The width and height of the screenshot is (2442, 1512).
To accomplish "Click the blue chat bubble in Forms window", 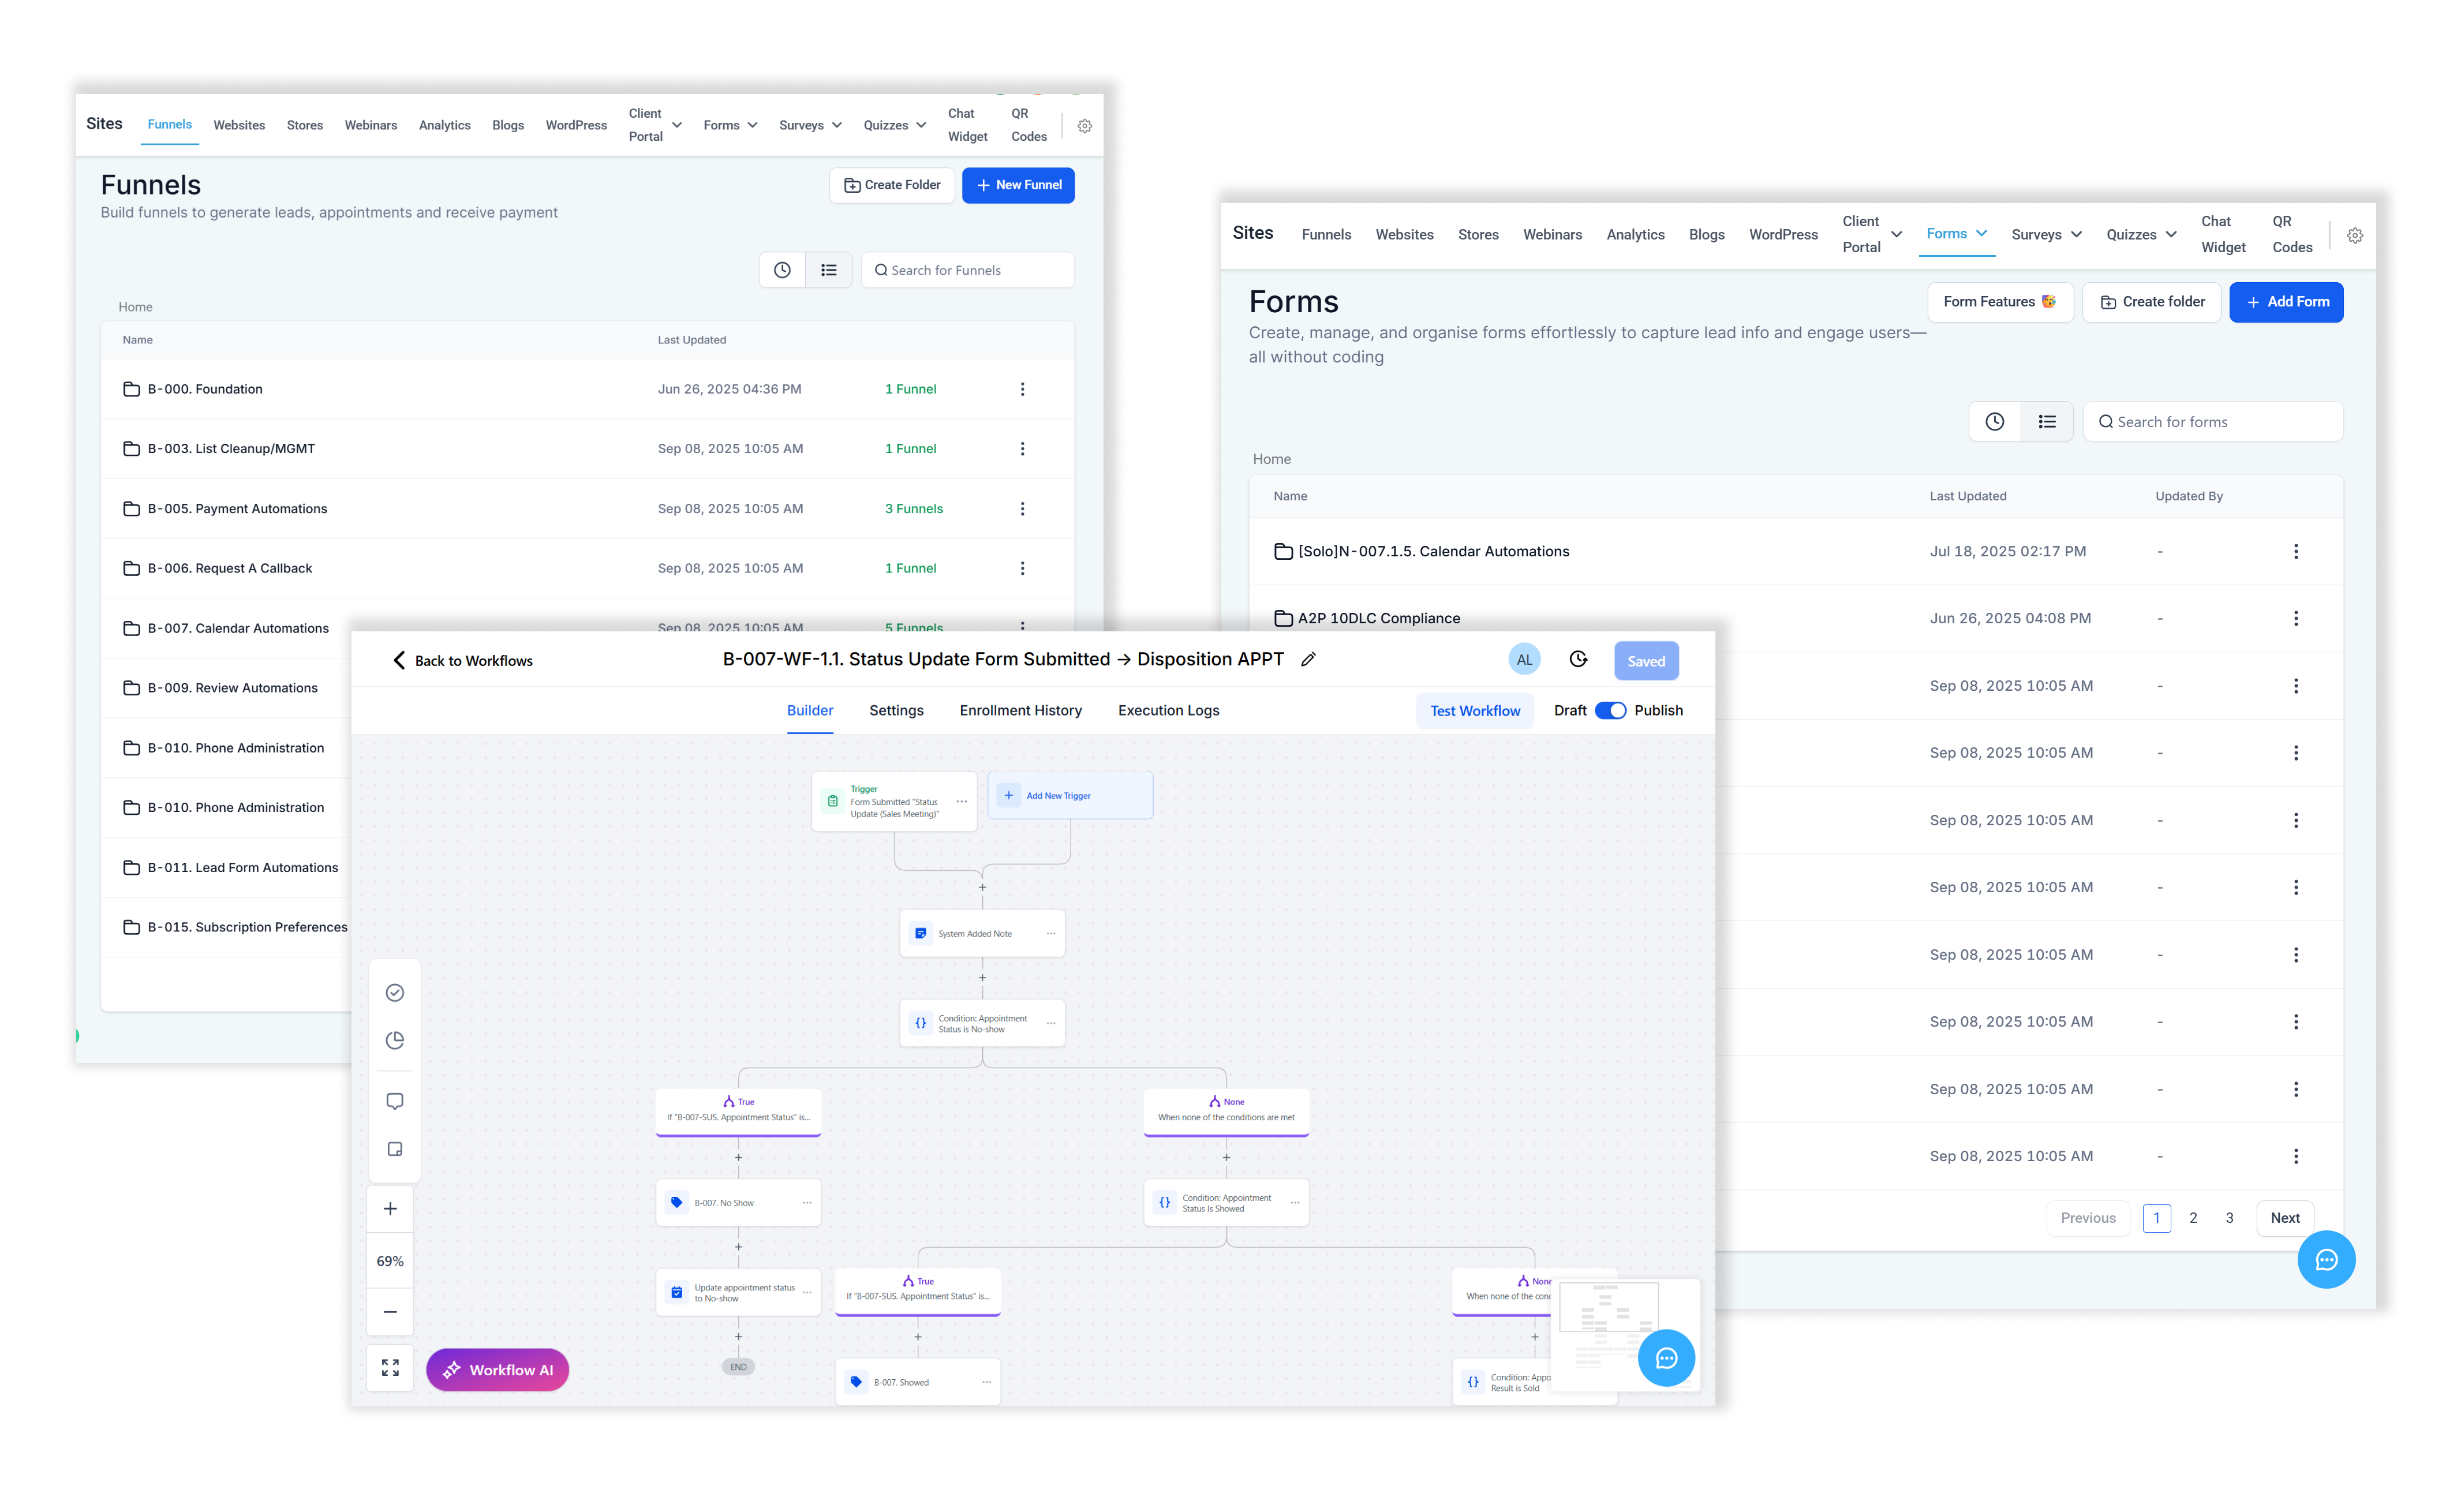I will coord(2326,1260).
